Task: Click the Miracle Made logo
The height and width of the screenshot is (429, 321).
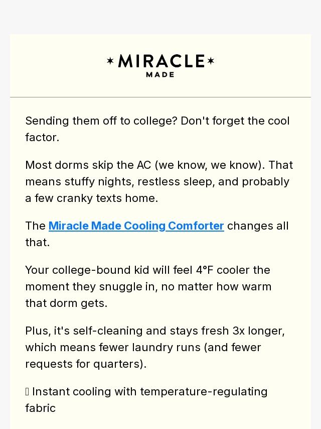Action: click(x=160, y=66)
